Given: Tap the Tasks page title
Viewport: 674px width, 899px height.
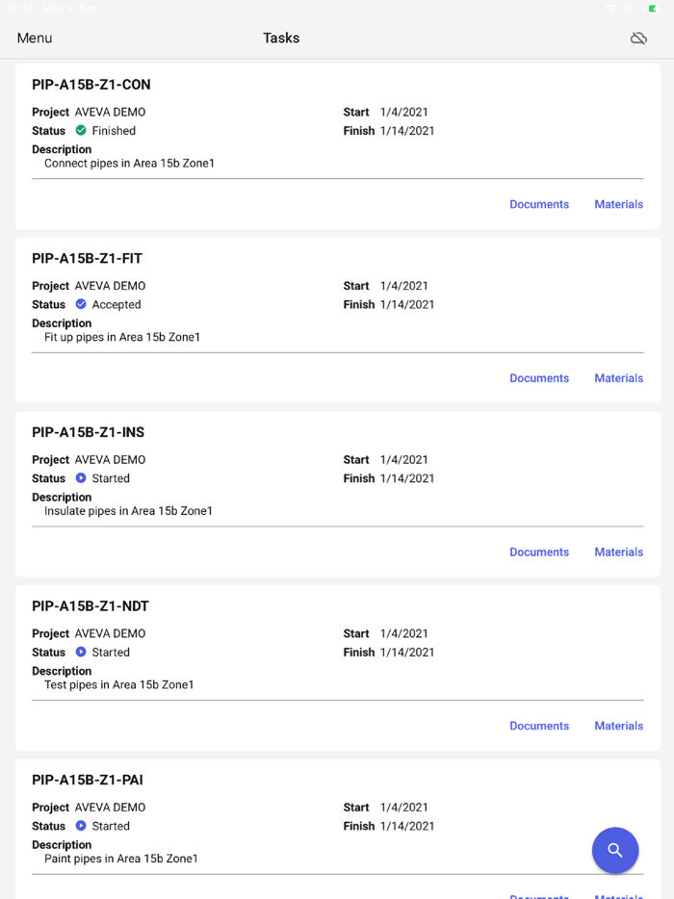Looking at the screenshot, I should (281, 39).
